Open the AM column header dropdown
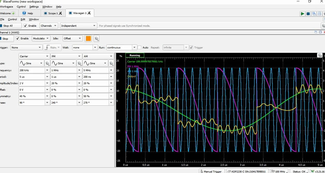 [98, 56]
